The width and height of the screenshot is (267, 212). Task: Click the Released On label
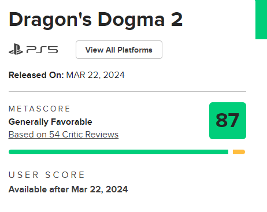36,75
